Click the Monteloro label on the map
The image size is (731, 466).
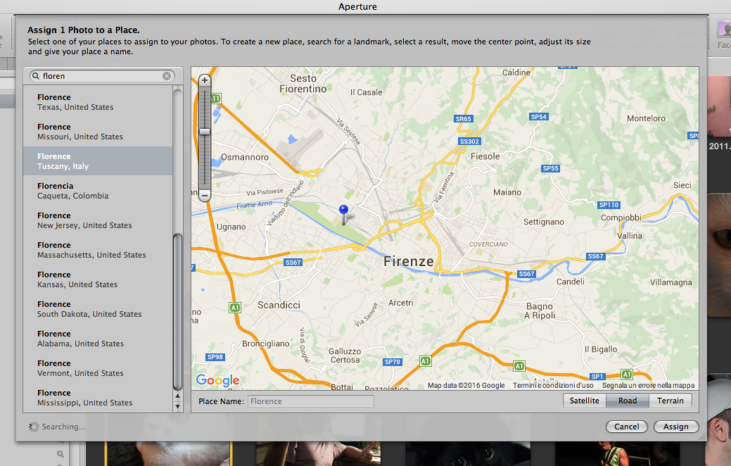coord(646,118)
